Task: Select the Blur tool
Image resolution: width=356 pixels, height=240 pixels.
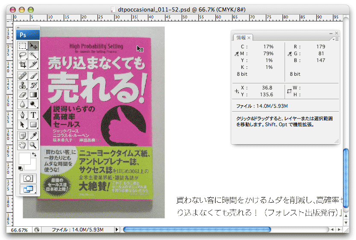Action: pos(23,104)
